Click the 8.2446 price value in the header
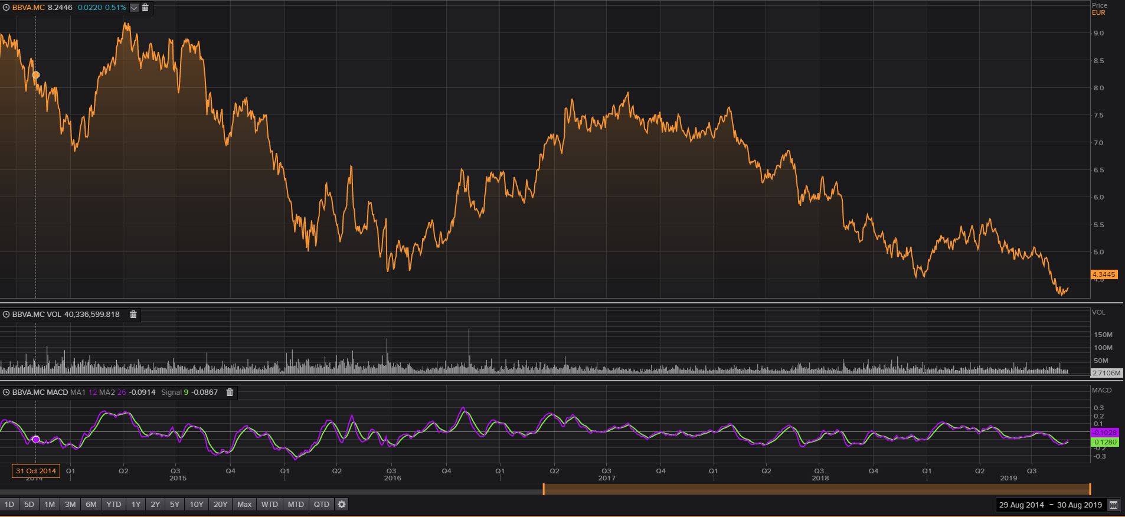 (59, 8)
